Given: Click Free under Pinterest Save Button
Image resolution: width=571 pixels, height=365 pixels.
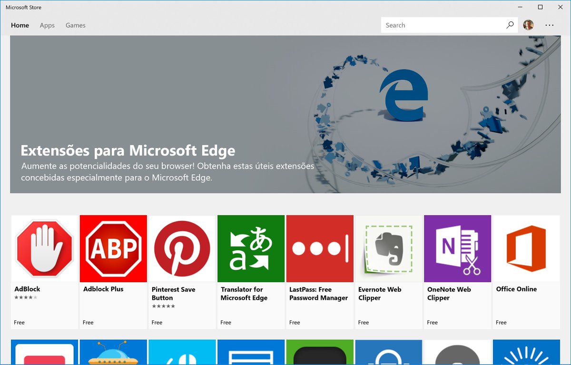Looking at the screenshot, I should pos(157,322).
